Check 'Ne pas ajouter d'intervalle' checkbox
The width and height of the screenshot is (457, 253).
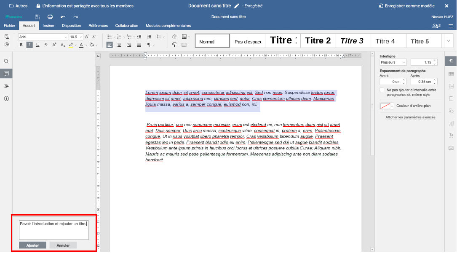coord(382,90)
